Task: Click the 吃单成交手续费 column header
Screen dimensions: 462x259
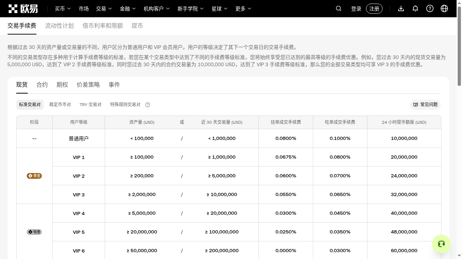Action: 340,122
